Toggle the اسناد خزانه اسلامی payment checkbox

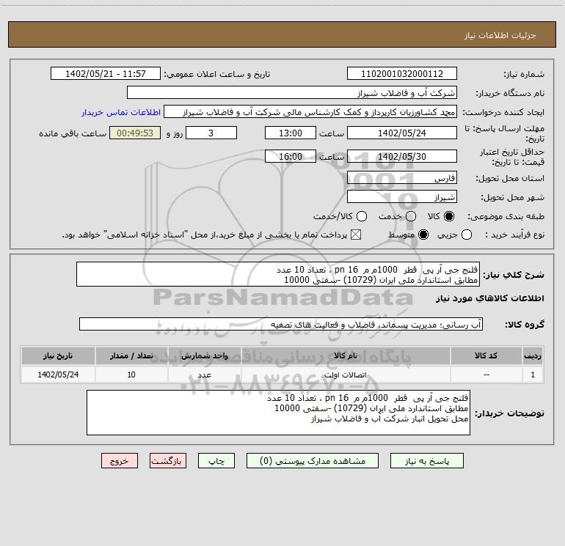click(356, 235)
